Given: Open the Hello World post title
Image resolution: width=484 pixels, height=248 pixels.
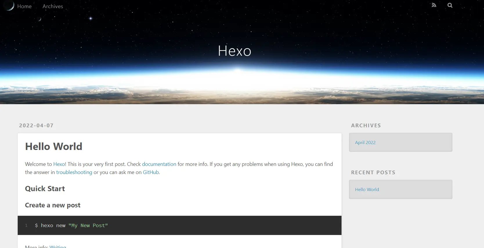Looking at the screenshot, I should click(54, 146).
